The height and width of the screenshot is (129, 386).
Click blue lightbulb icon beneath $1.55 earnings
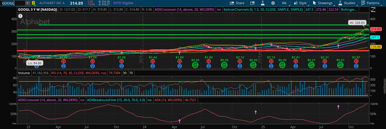point(121,66)
